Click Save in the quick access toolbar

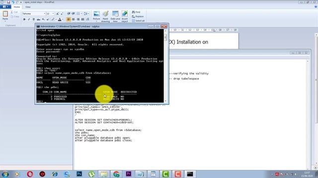(8, 2)
